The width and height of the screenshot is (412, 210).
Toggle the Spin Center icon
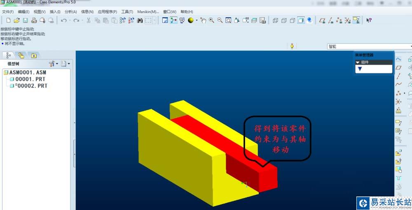coord(173,20)
